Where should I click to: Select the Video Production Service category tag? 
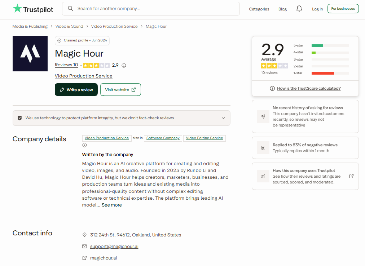pyautogui.click(x=107, y=138)
